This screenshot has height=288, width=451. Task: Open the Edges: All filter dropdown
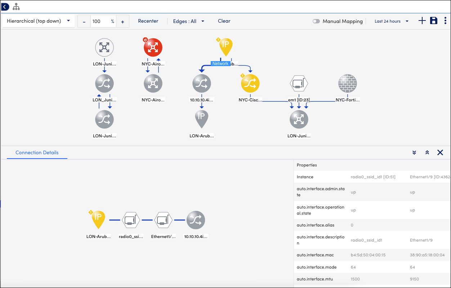pos(188,21)
